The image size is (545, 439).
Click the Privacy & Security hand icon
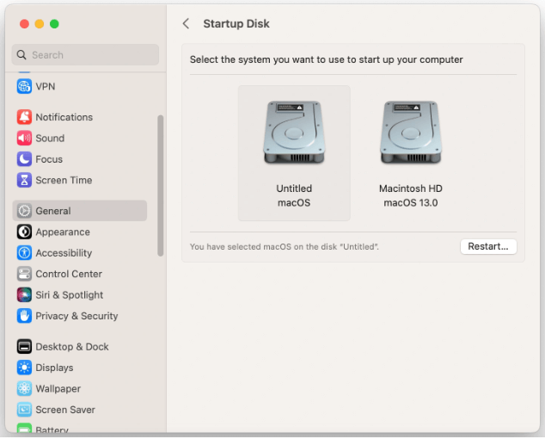pos(24,316)
